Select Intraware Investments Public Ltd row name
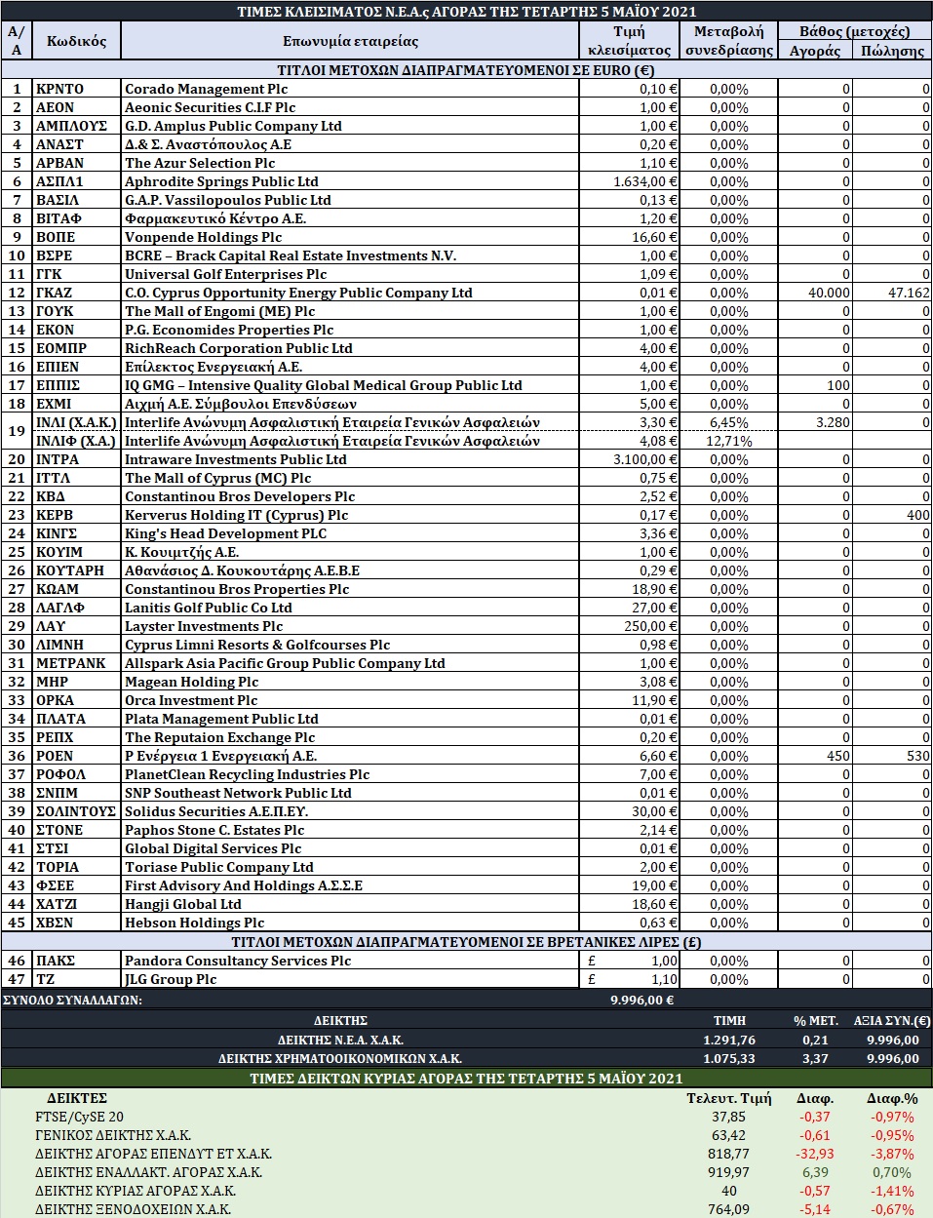This screenshot has width=933, height=1218. tap(235, 459)
